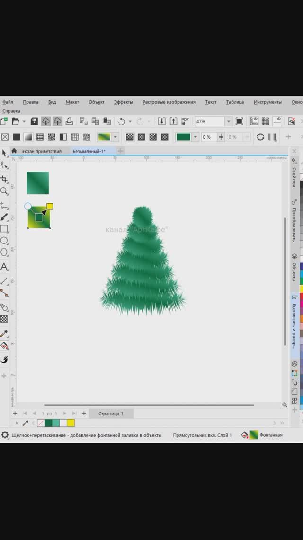
Task: Expand the Undo history dropdown arrow
Action: (130, 121)
